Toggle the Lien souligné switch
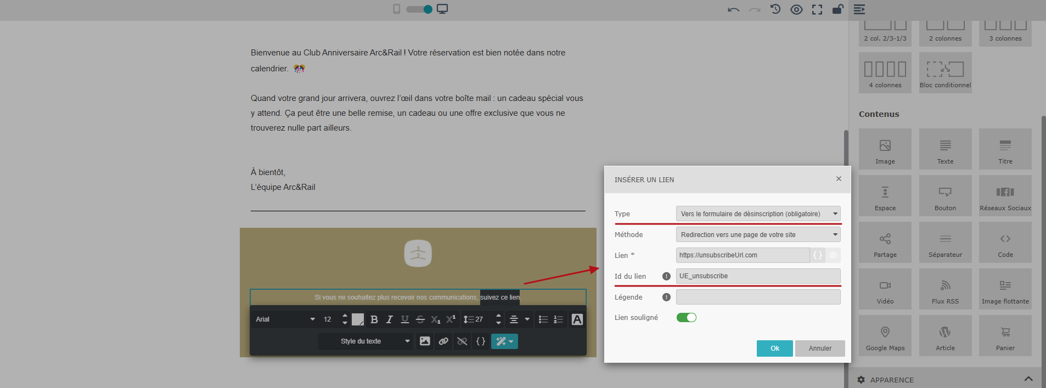Image resolution: width=1046 pixels, height=388 pixels. pos(687,318)
